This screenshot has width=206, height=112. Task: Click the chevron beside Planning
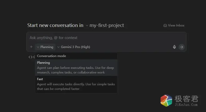[38, 47]
